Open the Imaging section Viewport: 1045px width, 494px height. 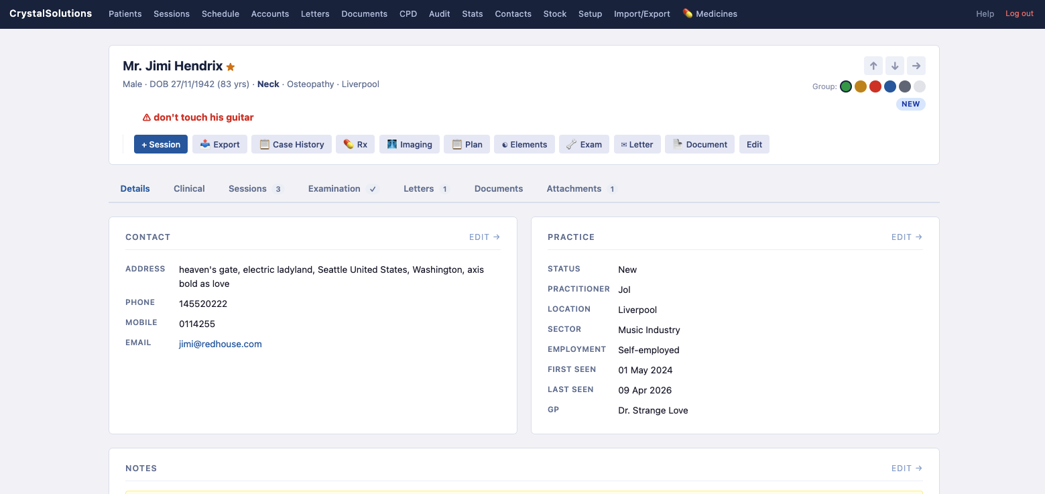tap(410, 144)
